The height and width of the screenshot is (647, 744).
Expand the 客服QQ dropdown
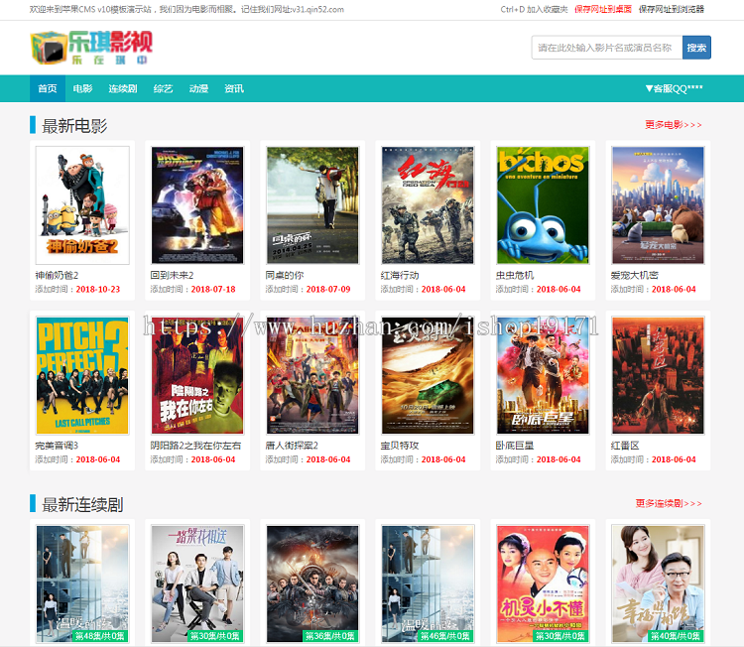pyautogui.click(x=674, y=88)
